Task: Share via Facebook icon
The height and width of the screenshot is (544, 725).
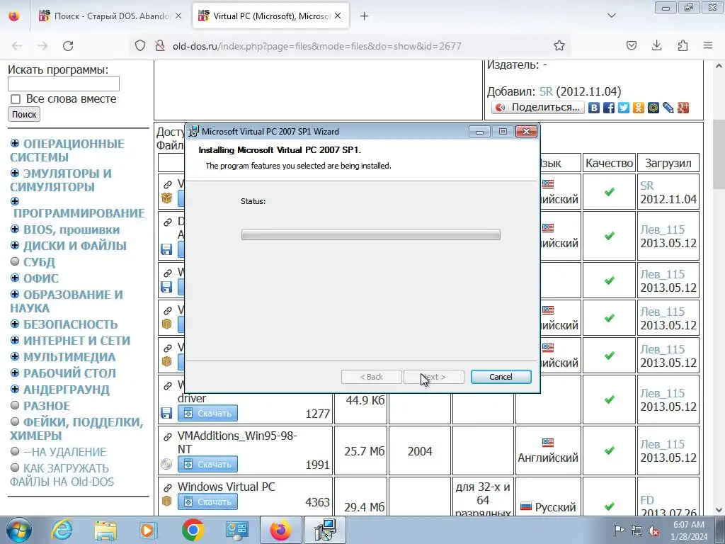Action: (x=609, y=108)
